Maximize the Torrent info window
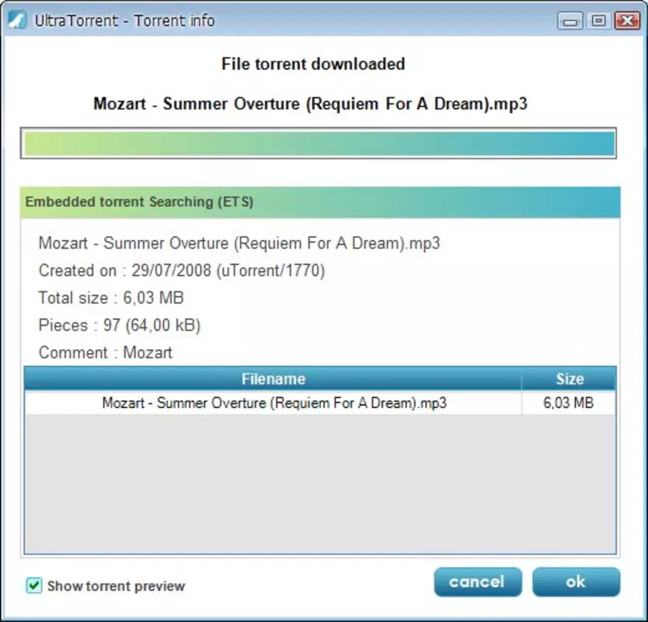The width and height of the screenshot is (648, 622). coord(598,21)
